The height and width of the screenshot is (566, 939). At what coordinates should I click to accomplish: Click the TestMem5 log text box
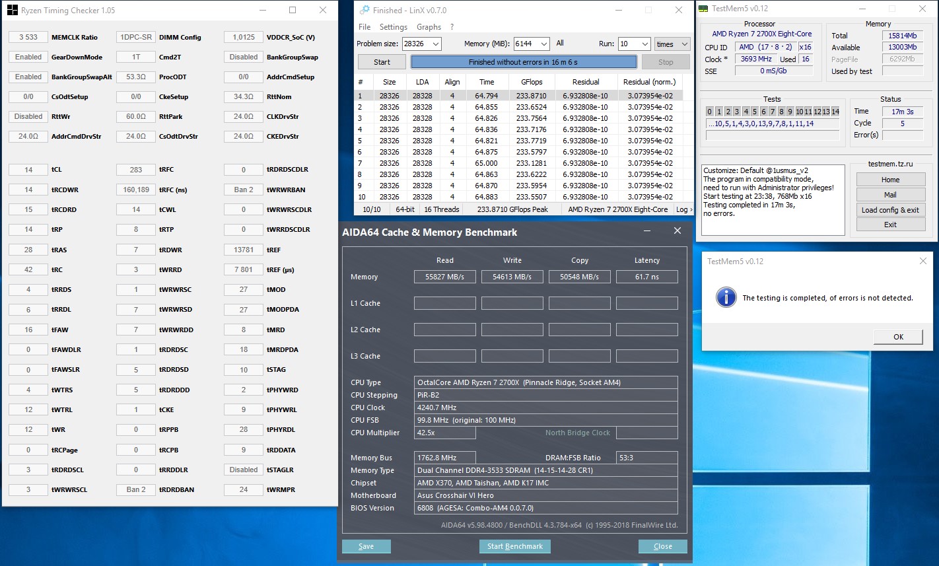click(773, 200)
